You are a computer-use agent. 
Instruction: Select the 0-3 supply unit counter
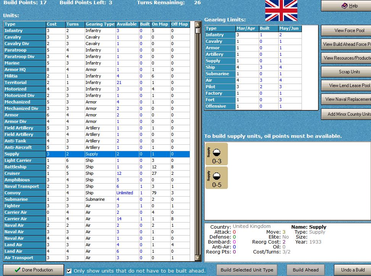(216, 154)
